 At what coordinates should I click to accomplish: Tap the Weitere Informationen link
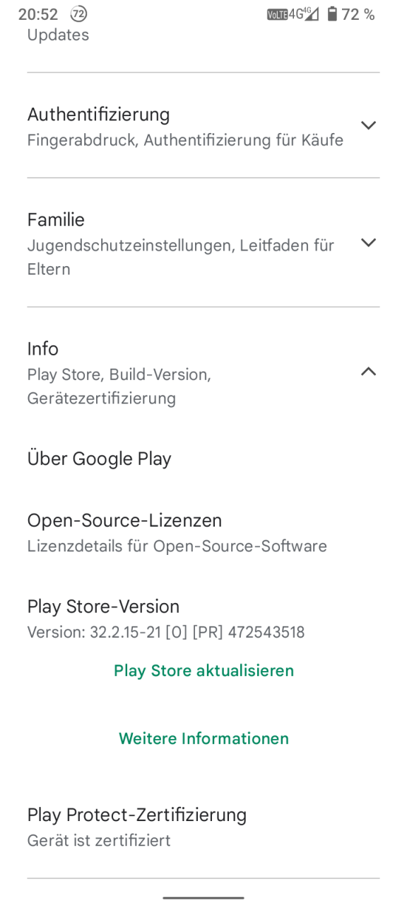[203, 738]
